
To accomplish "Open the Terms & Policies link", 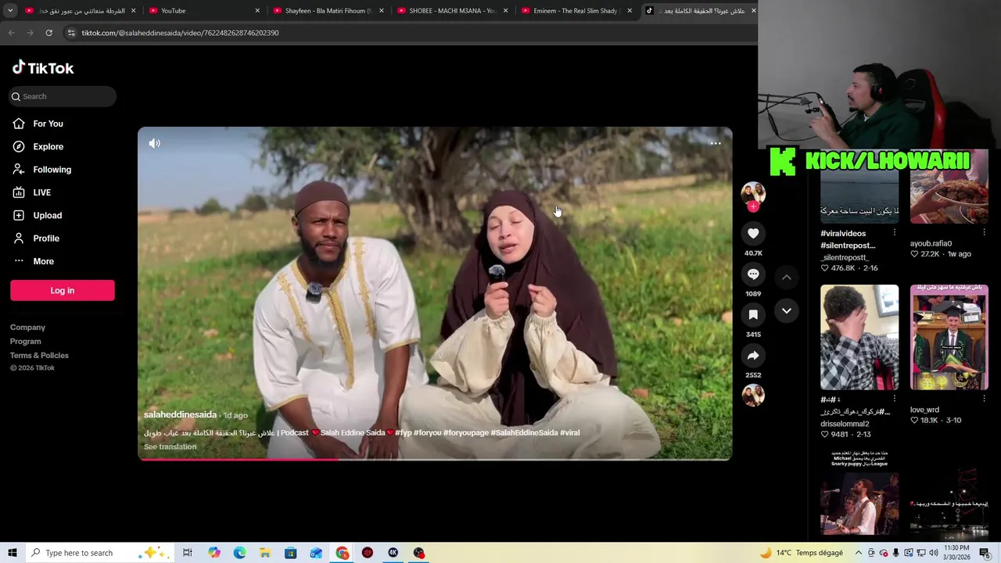I will 39,356.
